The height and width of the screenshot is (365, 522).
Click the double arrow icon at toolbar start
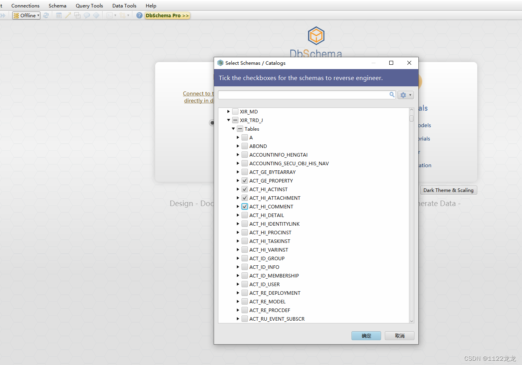(3, 15)
